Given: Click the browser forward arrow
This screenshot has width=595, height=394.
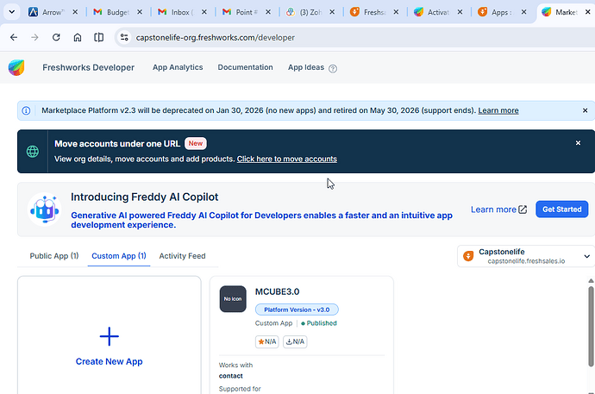Looking at the screenshot, I should 34,37.
